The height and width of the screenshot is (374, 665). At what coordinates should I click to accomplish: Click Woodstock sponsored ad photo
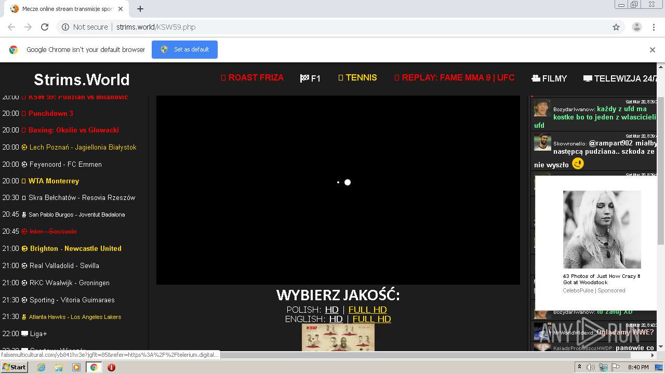(x=602, y=230)
